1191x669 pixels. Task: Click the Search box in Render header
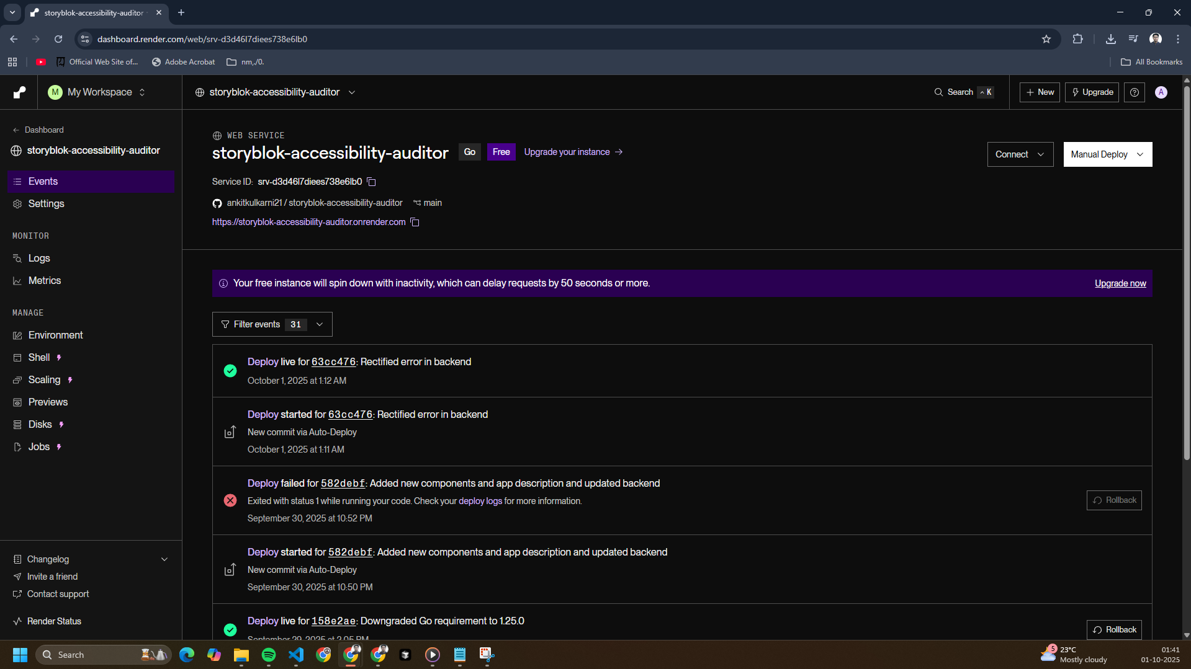(964, 92)
